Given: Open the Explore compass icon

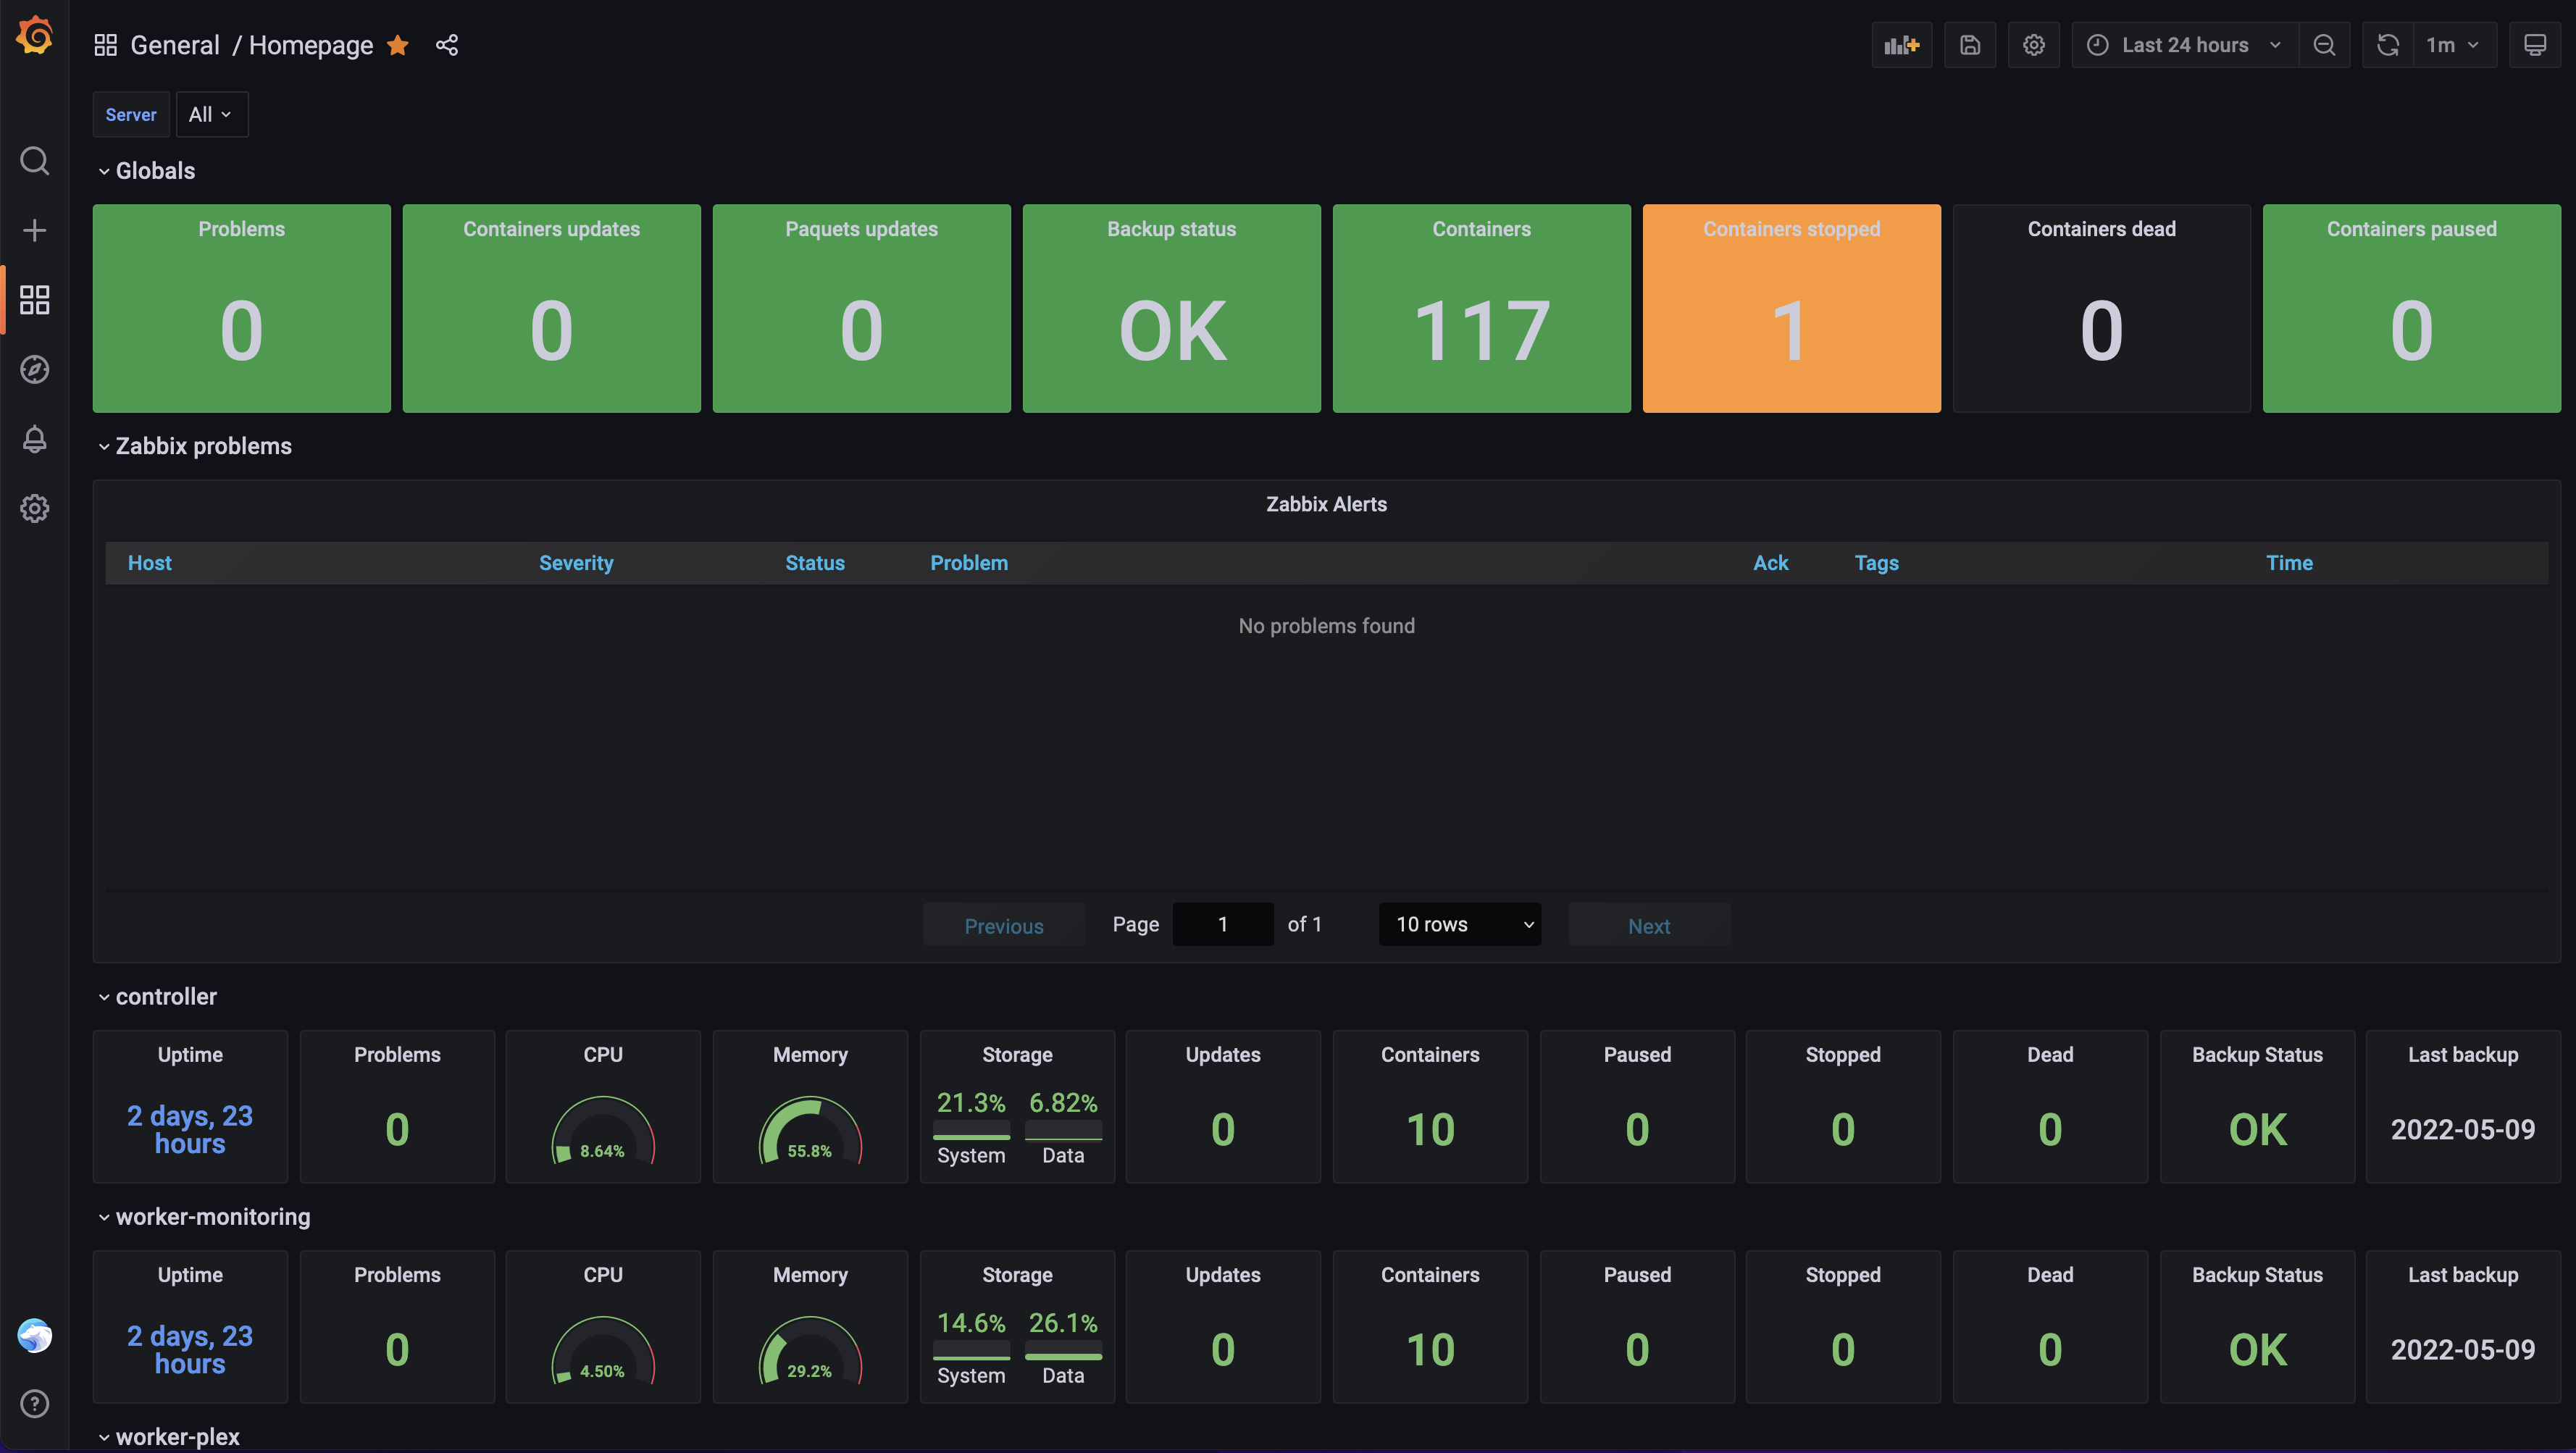Looking at the screenshot, I should [x=35, y=369].
